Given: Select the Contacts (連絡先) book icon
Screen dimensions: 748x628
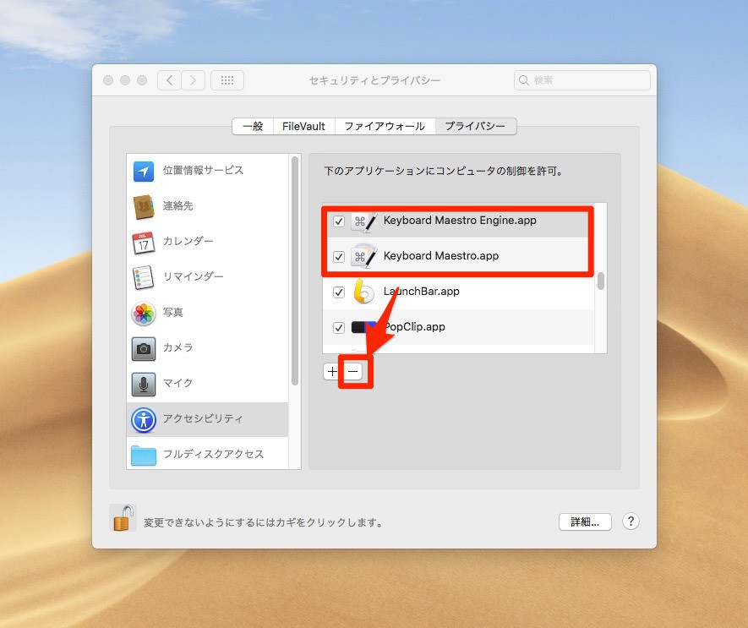Looking at the screenshot, I should click(x=144, y=206).
